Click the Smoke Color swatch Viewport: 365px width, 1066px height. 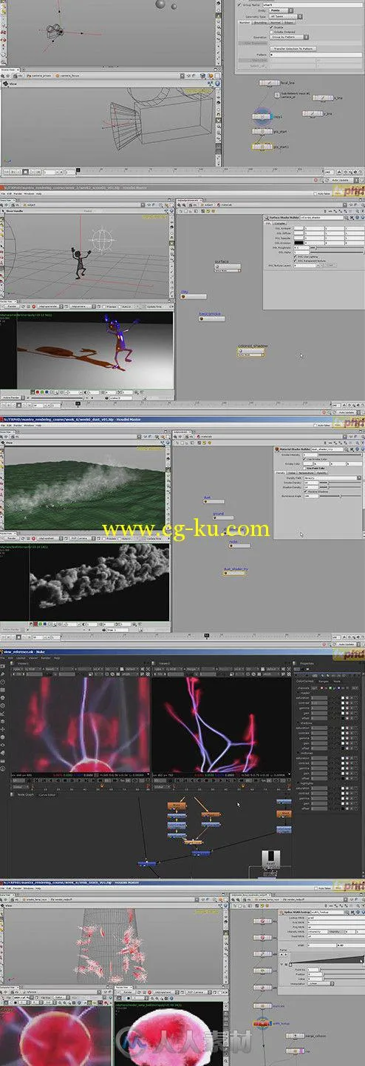pyautogui.click(x=308, y=464)
